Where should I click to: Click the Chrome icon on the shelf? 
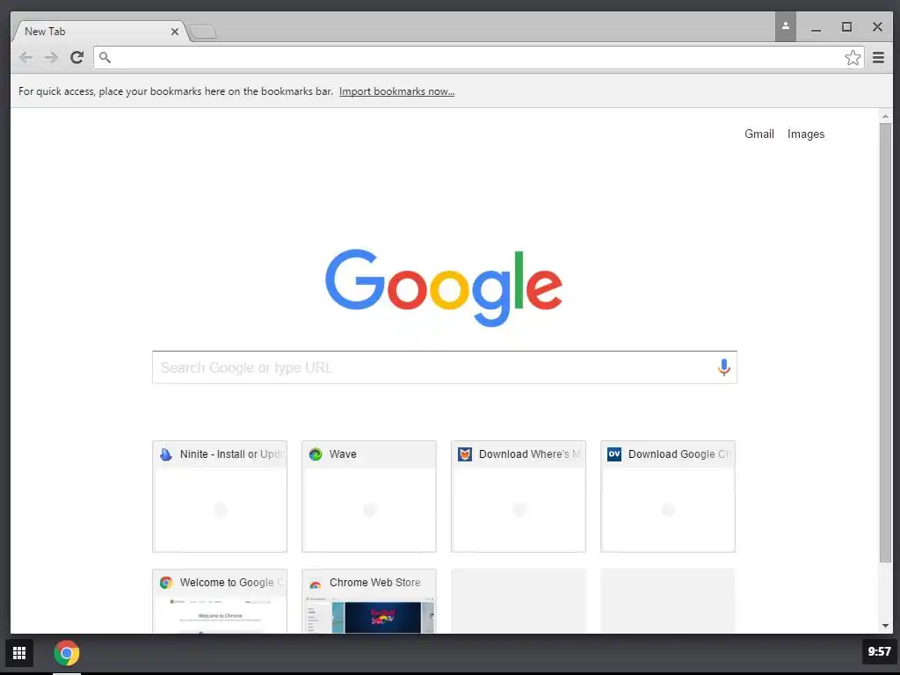67,653
